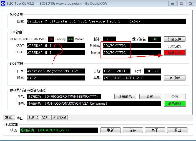Click the XSDT field showing ALASKAA M I
The image size is (196, 141).
[x=56, y=46]
